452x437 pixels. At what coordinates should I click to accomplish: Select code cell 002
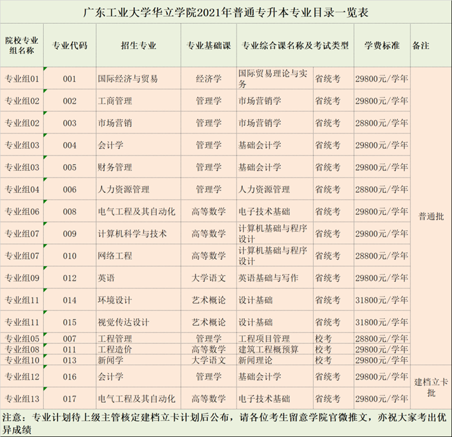point(70,101)
